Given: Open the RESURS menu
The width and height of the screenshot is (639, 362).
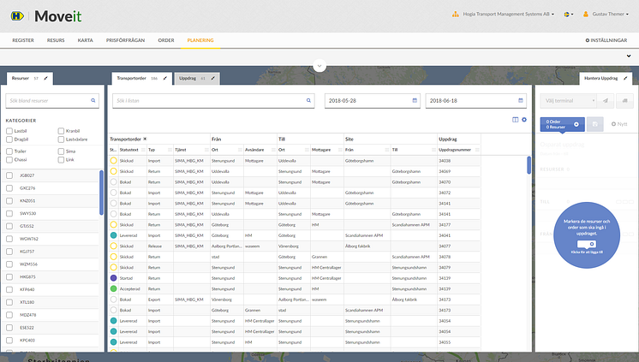Looking at the screenshot, I should click(56, 40).
